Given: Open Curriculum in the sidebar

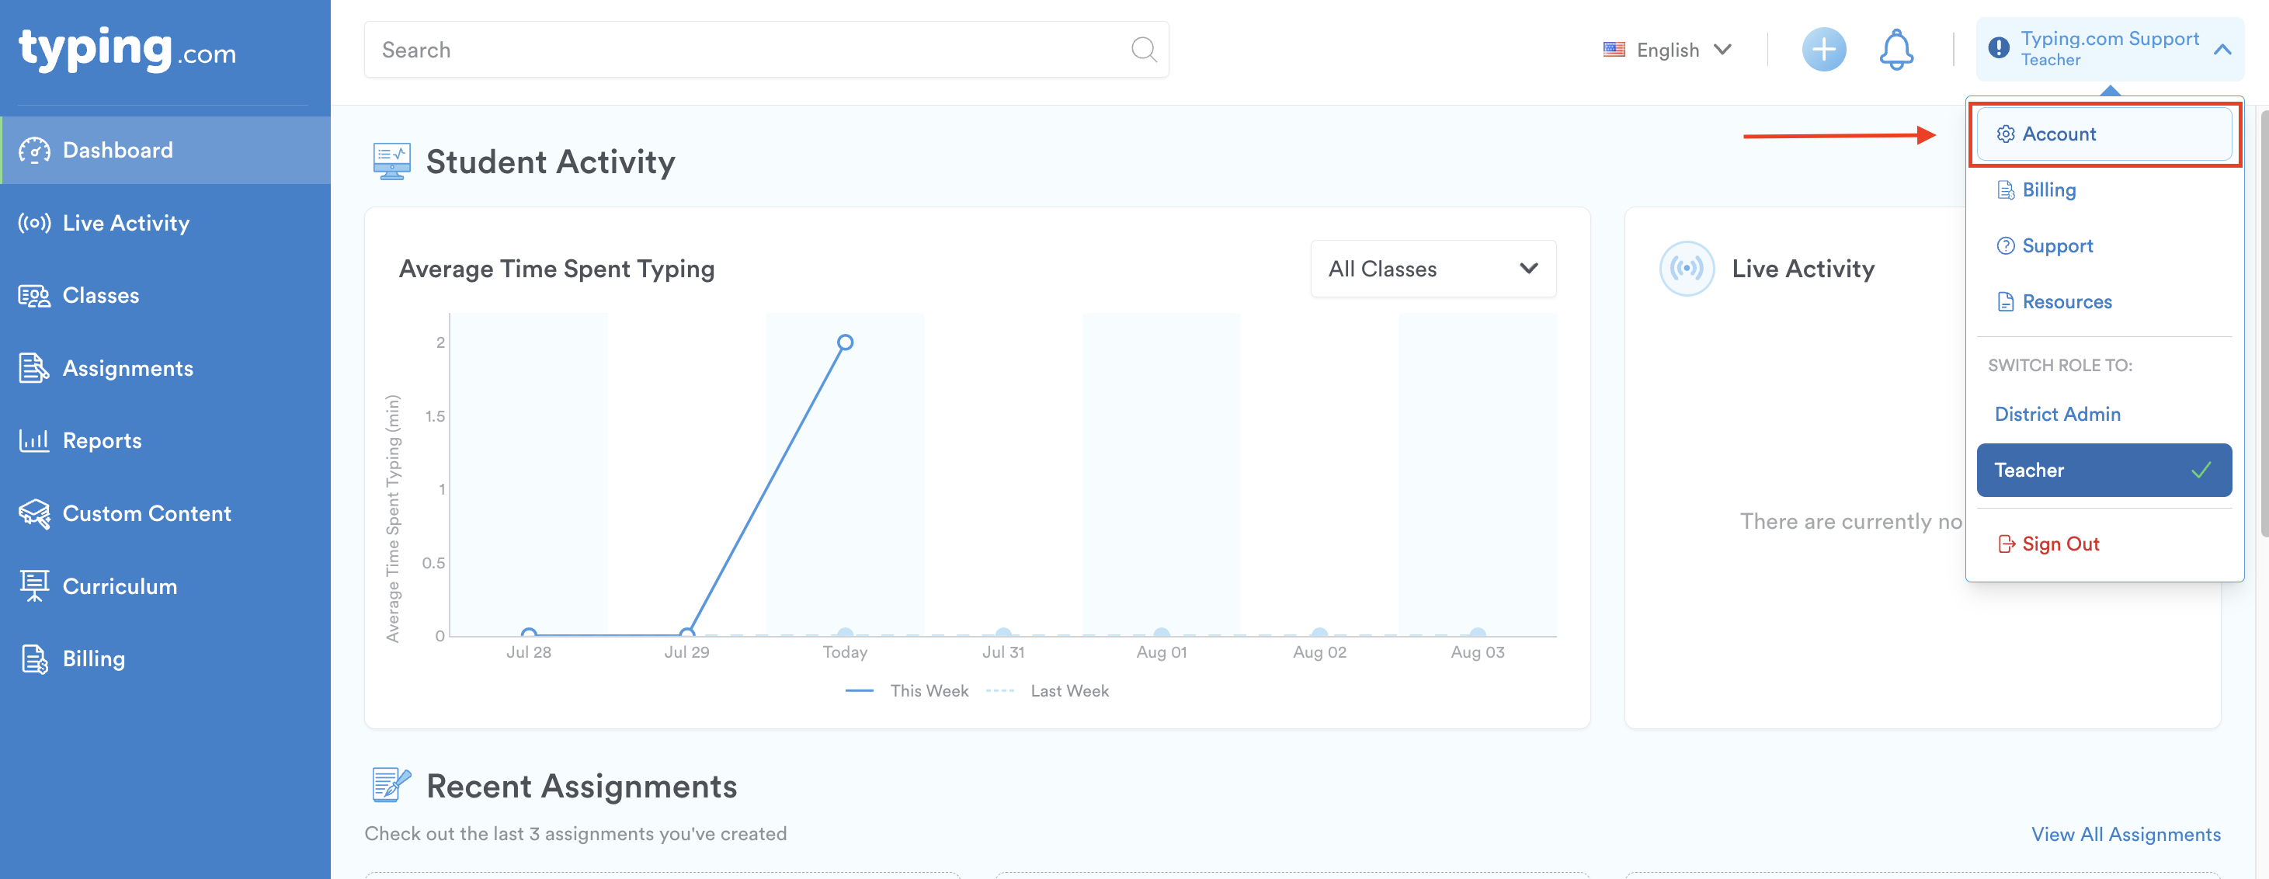Looking at the screenshot, I should pos(119,586).
